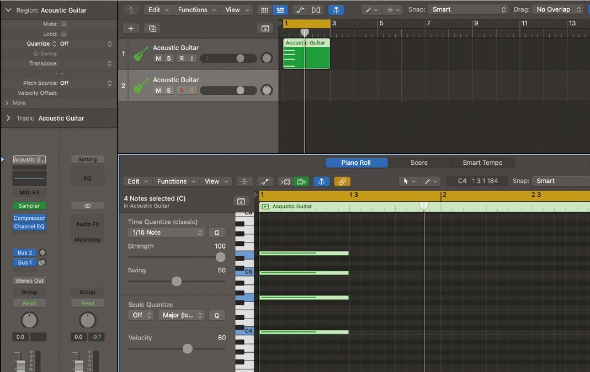Screen dimensions: 590x372
Task: Click the Compressor plug-in slot
Action: point(29,218)
